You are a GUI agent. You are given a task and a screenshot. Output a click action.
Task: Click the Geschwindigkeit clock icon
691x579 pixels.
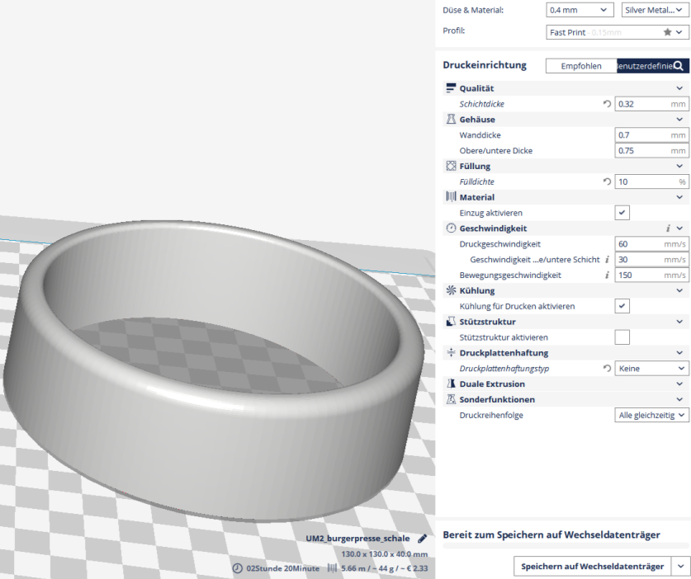point(451,228)
